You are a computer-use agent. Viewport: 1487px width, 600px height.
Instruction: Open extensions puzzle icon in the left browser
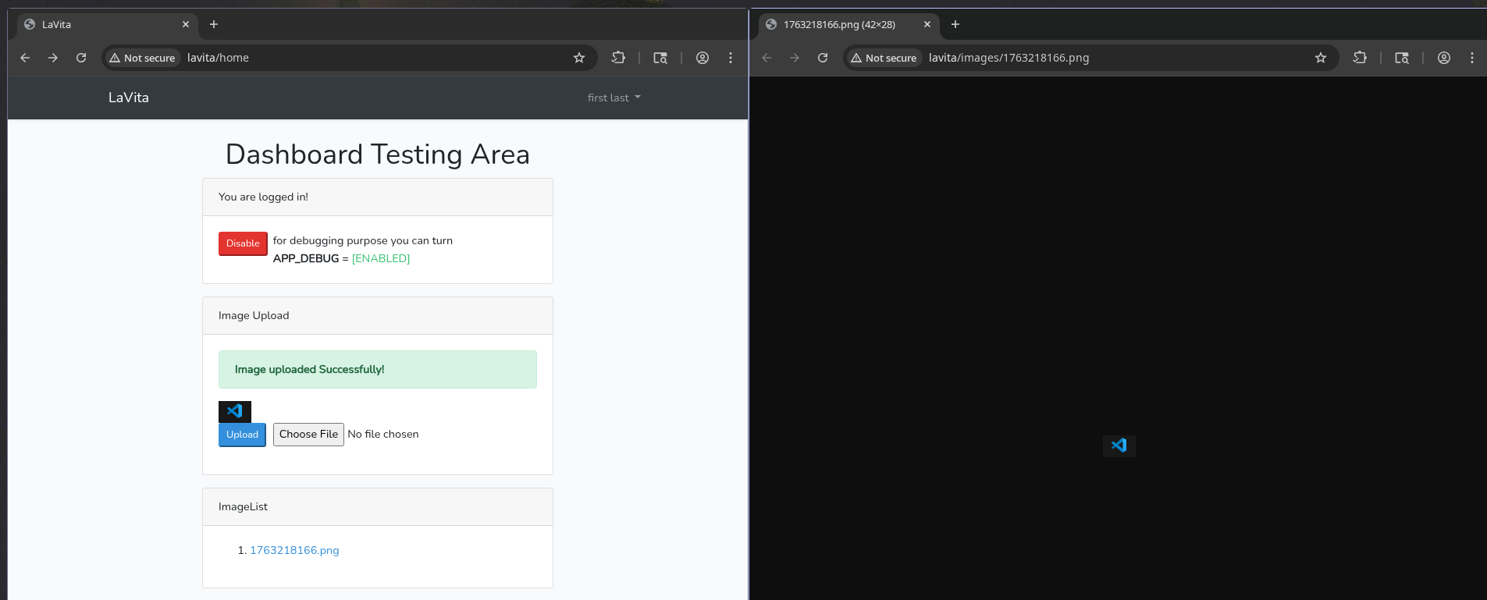click(618, 58)
